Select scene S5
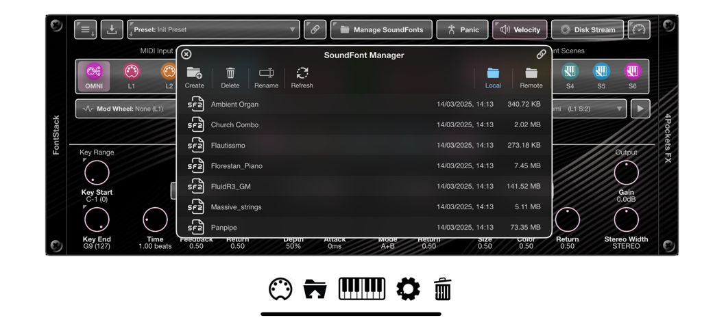Screen dimensions: 702x322 pos(601,76)
